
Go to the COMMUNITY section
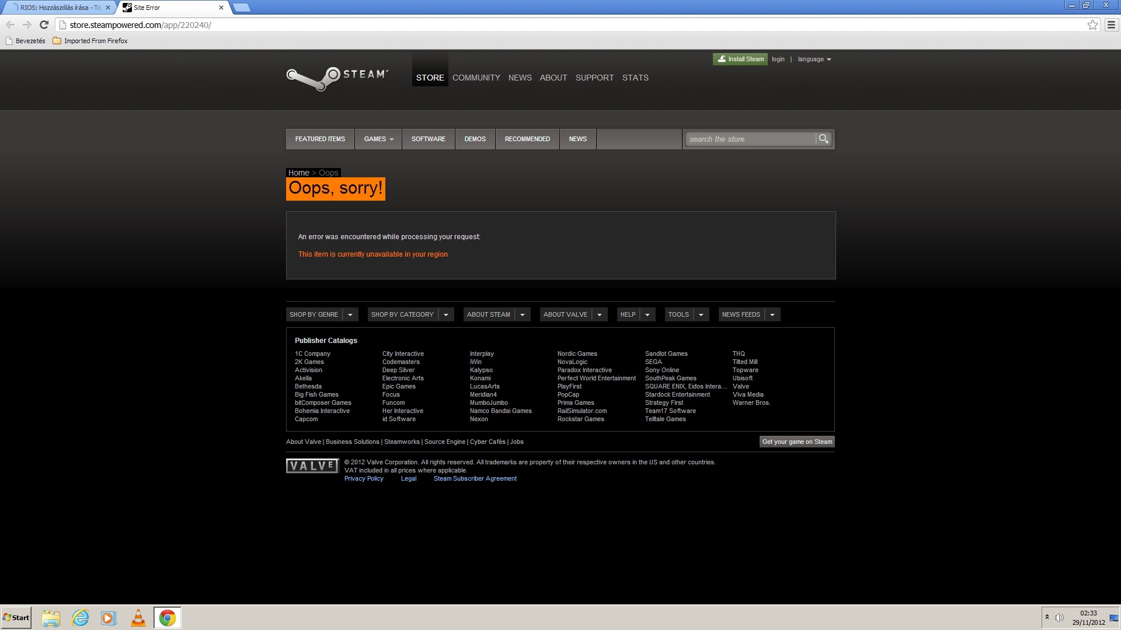(476, 78)
